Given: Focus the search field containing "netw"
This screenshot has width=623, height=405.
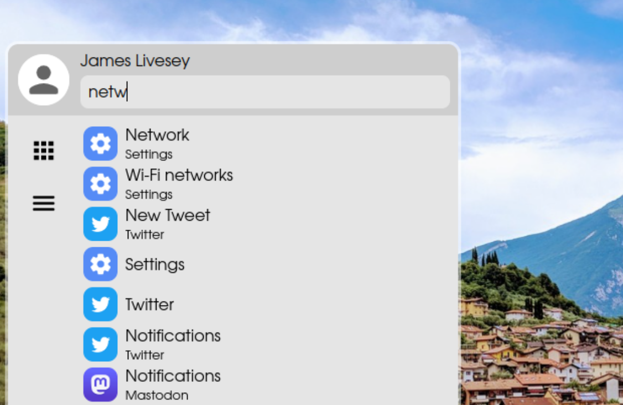Looking at the screenshot, I should [x=264, y=92].
